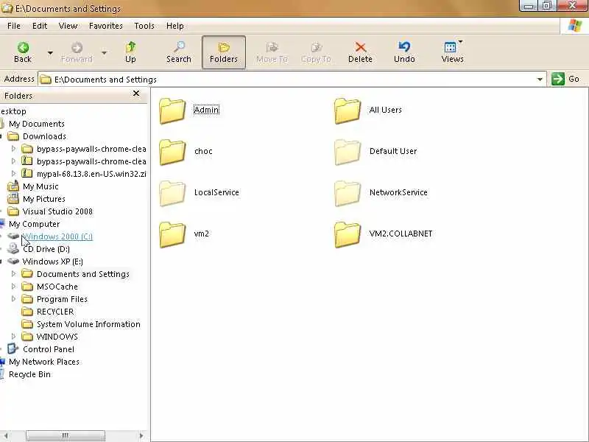Image resolution: width=589 pixels, height=442 pixels.
Task: Click the My Music folder icon in tree
Action: [13, 186]
